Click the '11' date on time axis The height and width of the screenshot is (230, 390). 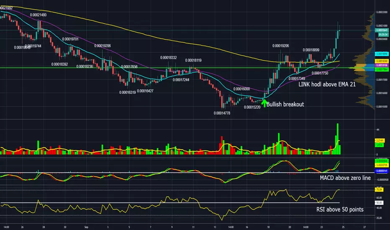193,227
